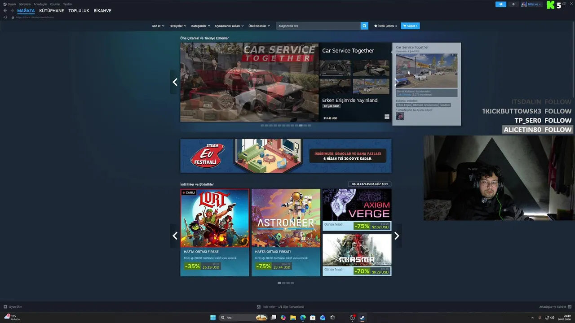
Task: Open the Mail app from the taskbar
Action: [x=323, y=318]
